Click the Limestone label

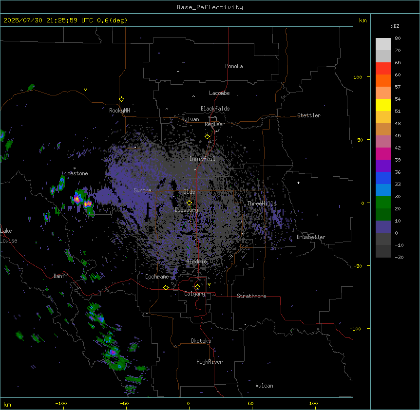coord(75,173)
